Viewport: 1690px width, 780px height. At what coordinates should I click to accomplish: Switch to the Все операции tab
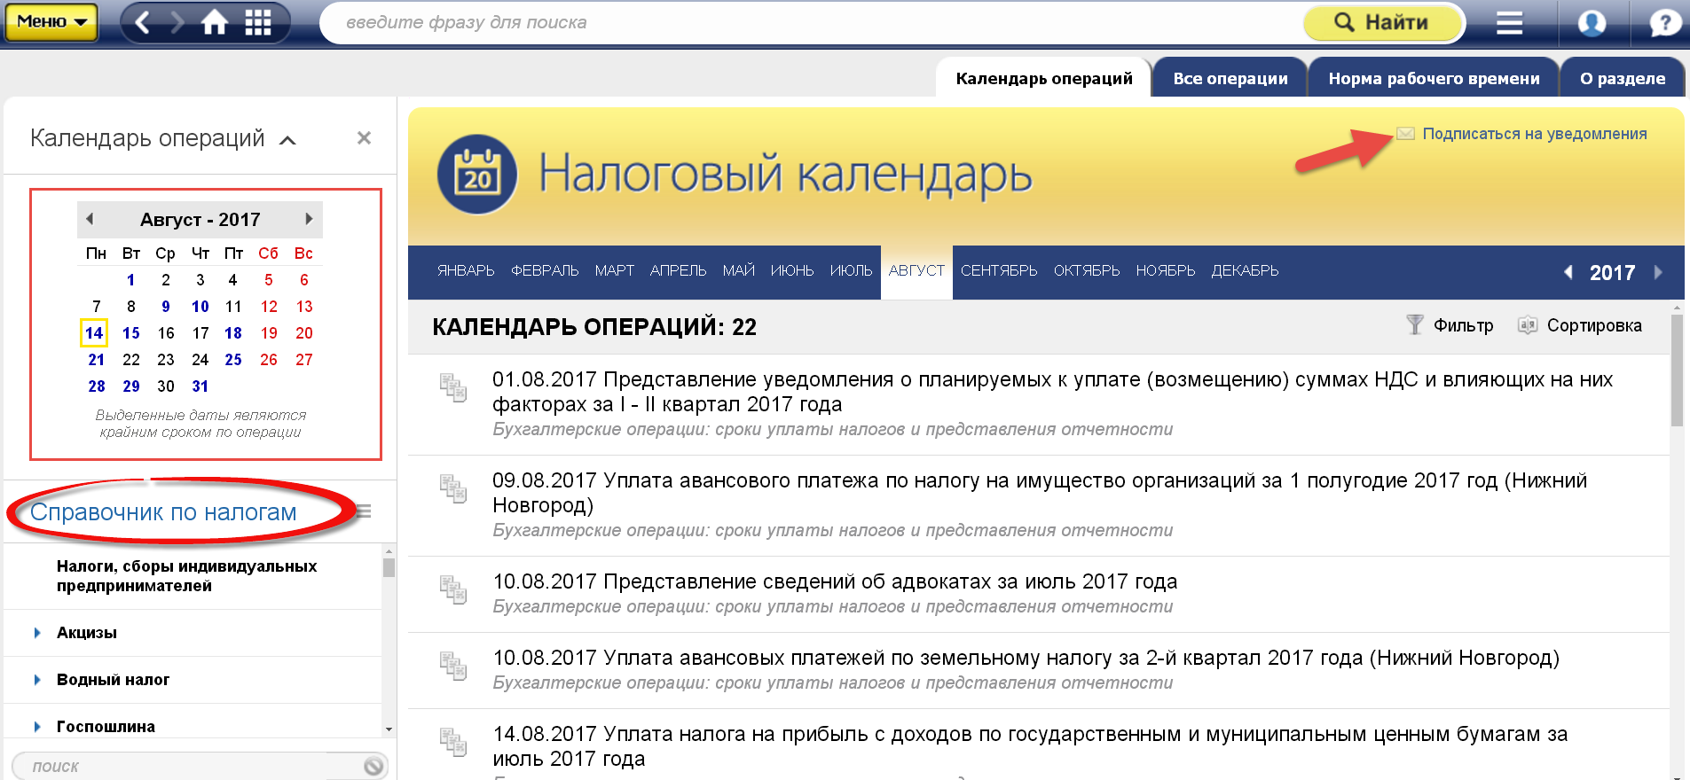tap(1230, 79)
